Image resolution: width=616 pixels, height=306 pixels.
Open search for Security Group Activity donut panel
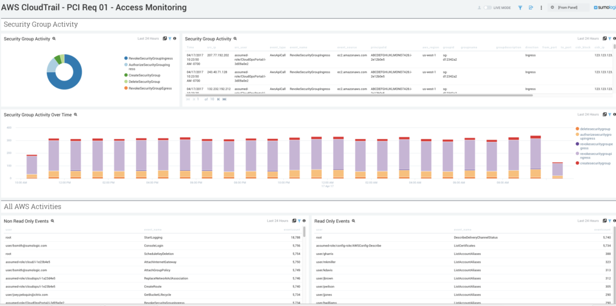coord(54,38)
